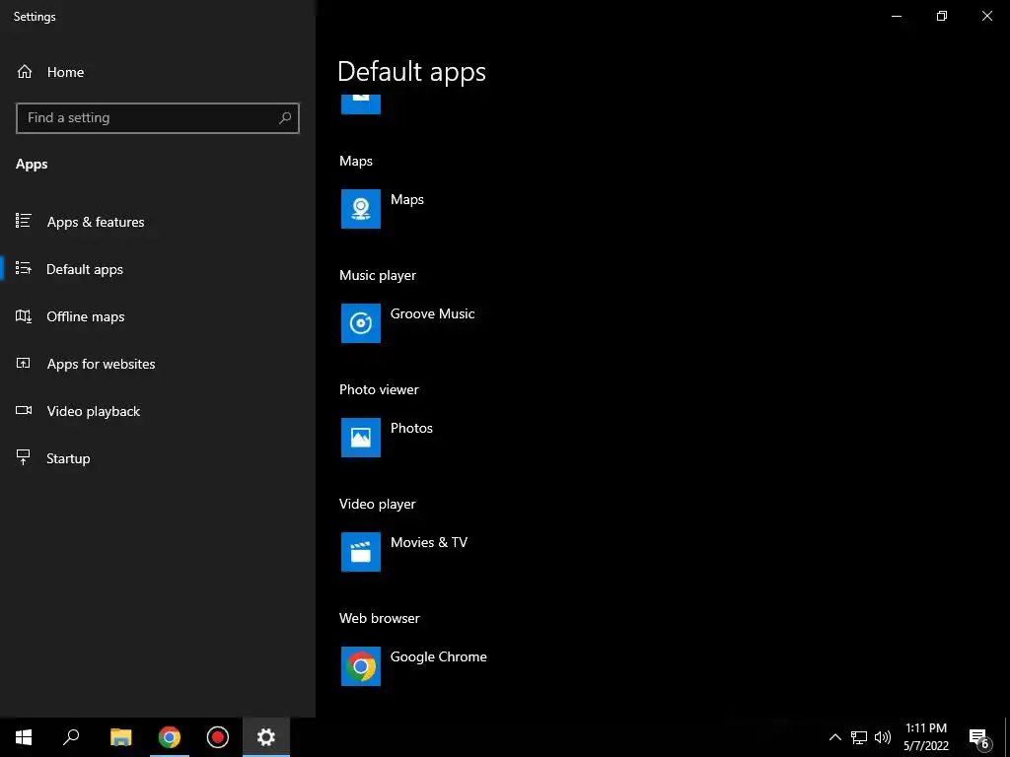Click the Home icon in sidebar

25,71
